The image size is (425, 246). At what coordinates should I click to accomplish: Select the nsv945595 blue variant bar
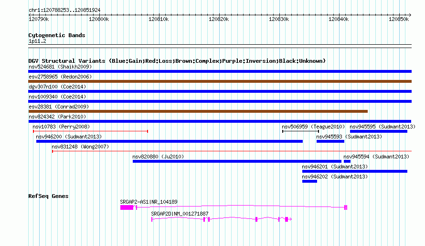[x=379, y=131]
